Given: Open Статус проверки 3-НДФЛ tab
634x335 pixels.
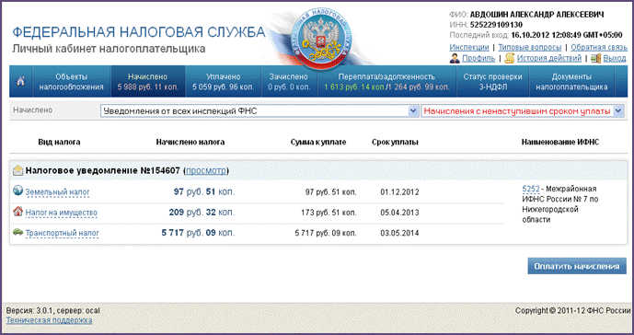Looking at the screenshot, I should [x=492, y=81].
